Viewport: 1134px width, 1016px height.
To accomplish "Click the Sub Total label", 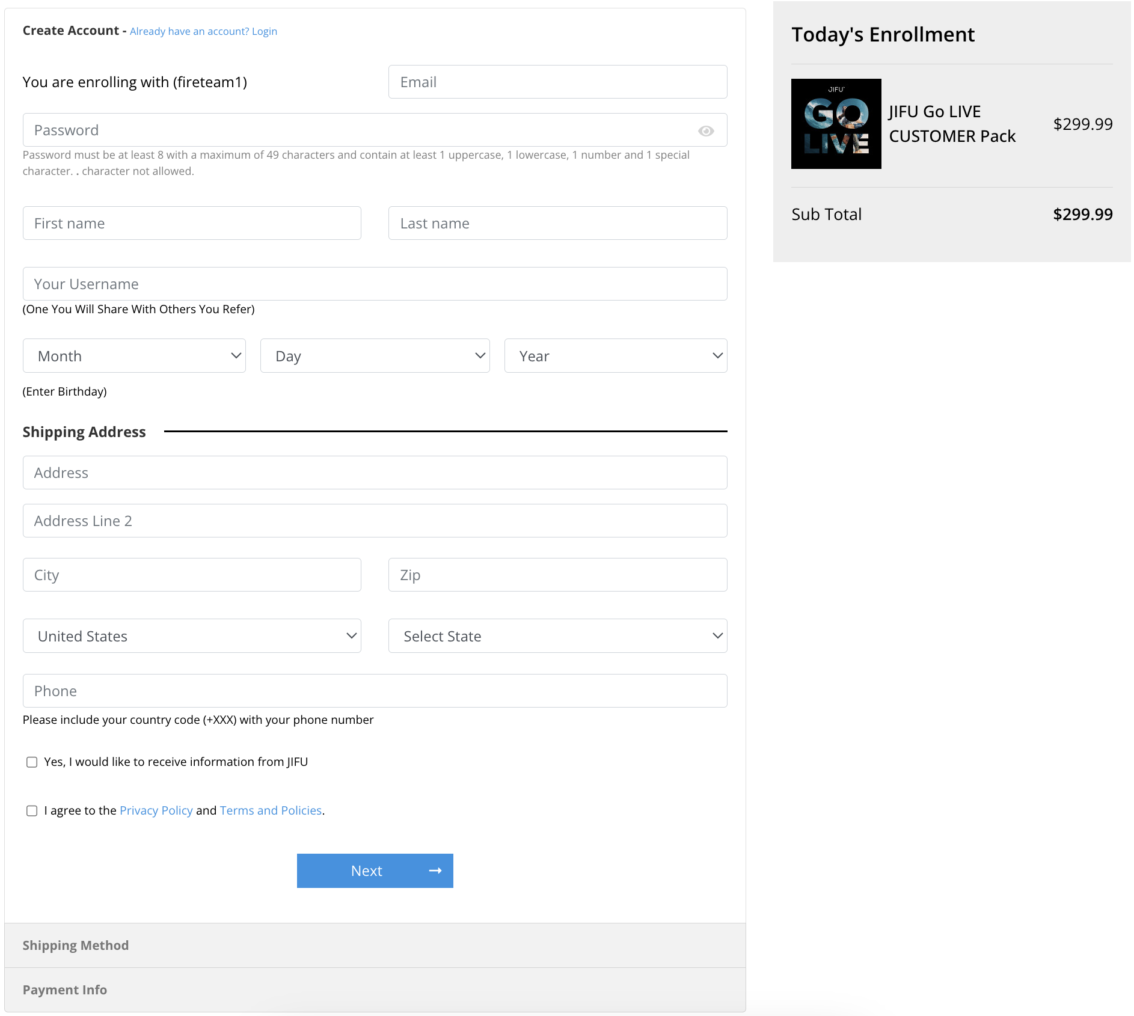I will 826,214.
